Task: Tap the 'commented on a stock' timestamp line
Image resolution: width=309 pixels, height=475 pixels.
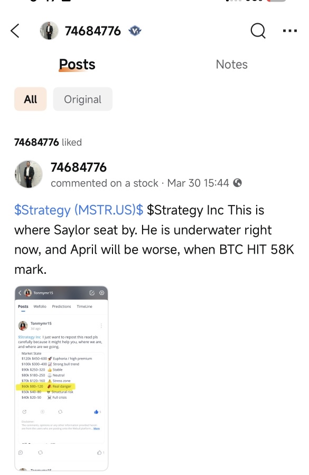Action: (140, 183)
